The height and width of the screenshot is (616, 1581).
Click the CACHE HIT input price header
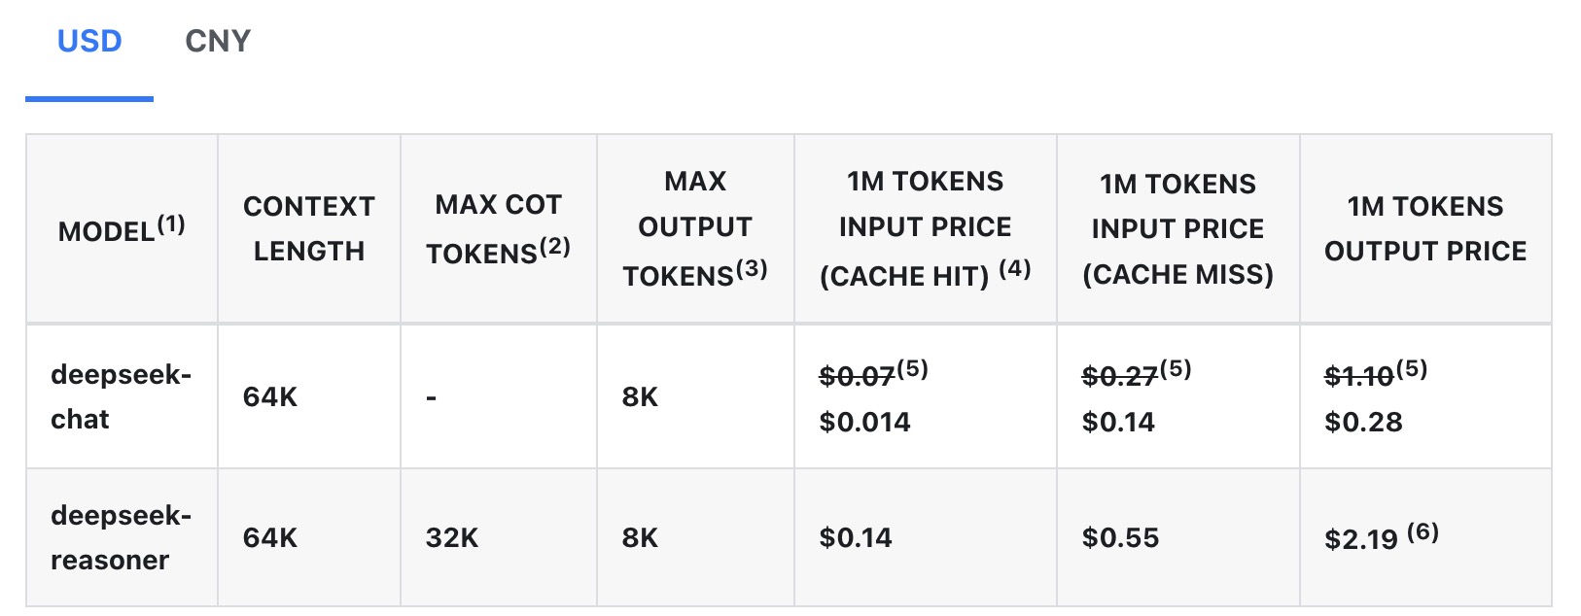[x=925, y=228]
